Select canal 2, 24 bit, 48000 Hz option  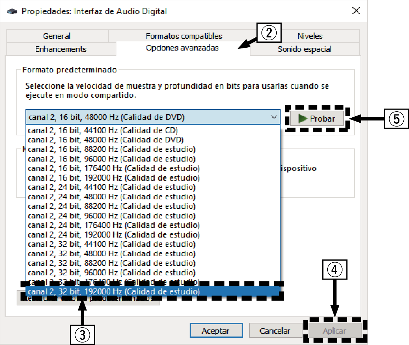(106, 197)
